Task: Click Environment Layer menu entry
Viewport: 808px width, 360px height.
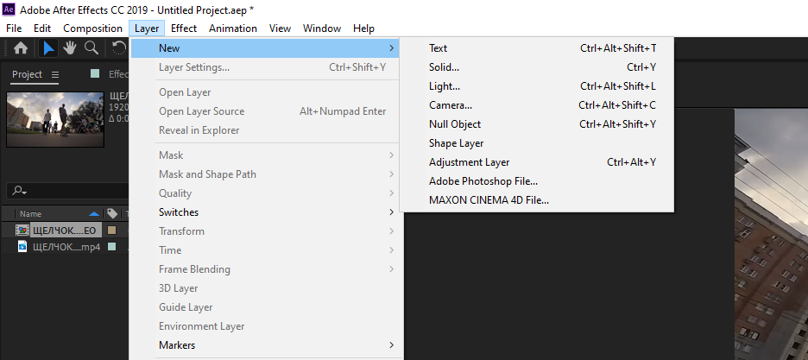Action: coord(265,326)
